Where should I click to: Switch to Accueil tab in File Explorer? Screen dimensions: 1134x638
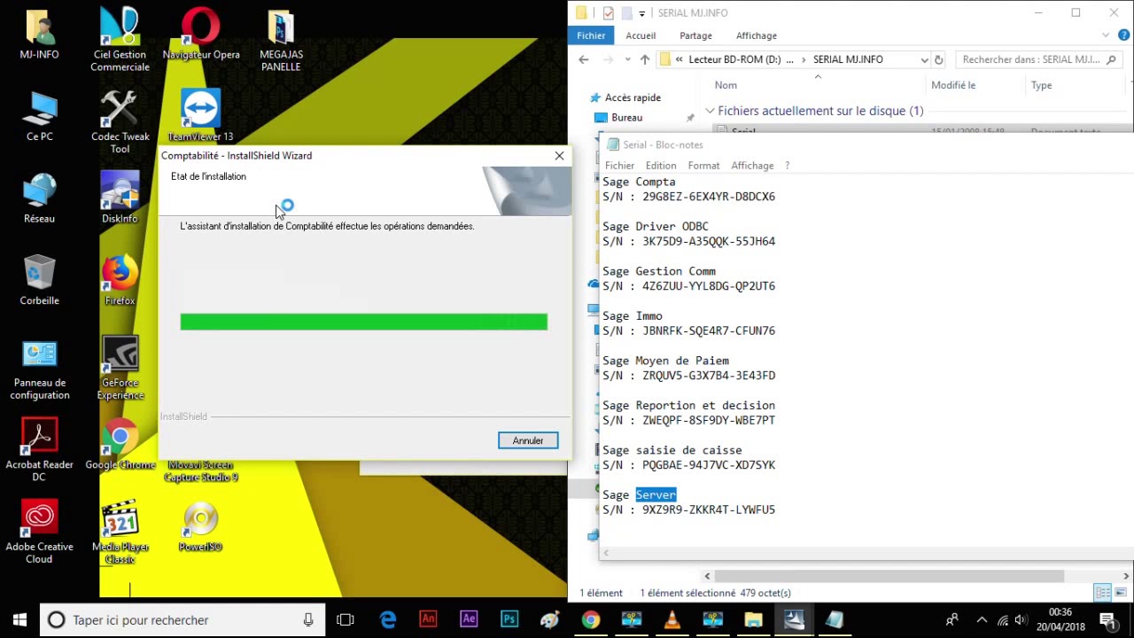pos(641,35)
